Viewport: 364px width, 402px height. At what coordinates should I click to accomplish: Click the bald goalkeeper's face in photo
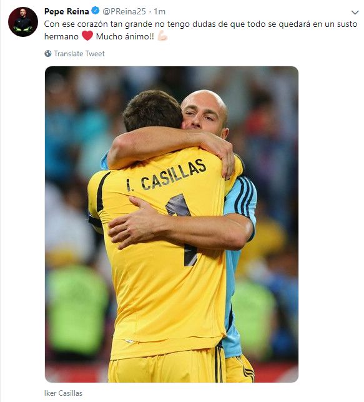coord(204,114)
